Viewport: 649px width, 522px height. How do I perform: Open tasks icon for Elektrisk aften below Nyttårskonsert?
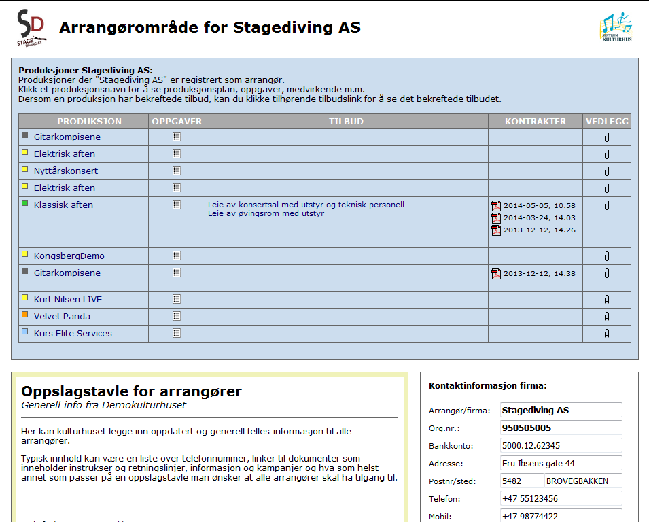(177, 188)
